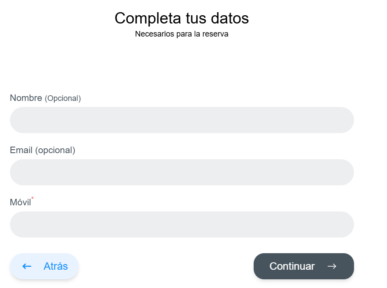Click the Móvil field label
387x288 pixels.
(x=20, y=202)
